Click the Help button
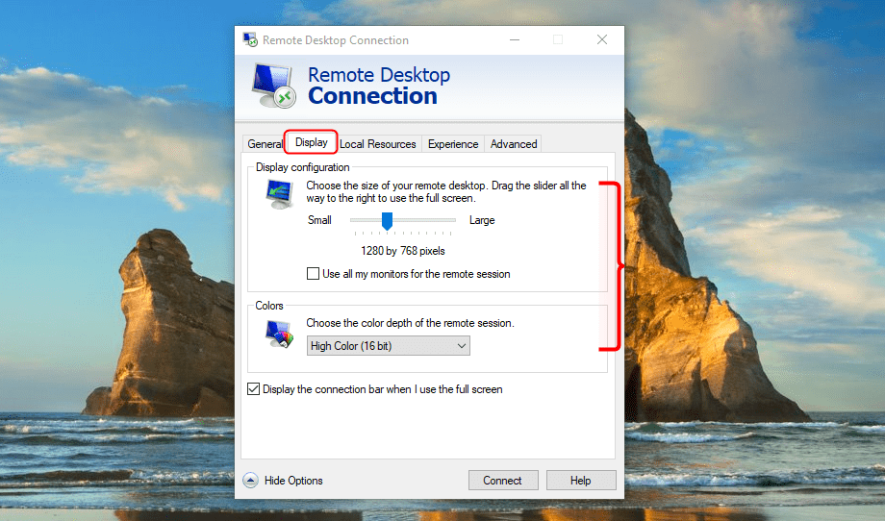885x521 pixels. (581, 481)
